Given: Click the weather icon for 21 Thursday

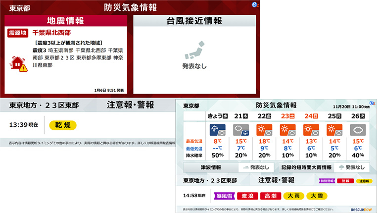Looking at the screenshot, I should point(240,130).
